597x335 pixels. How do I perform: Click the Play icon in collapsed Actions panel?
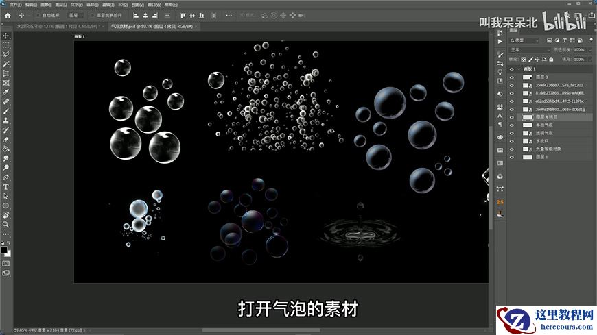pyautogui.click(x=500, y=42)
